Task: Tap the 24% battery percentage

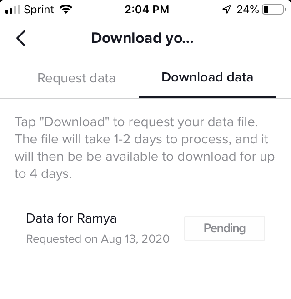Action: tap(248, 10)
